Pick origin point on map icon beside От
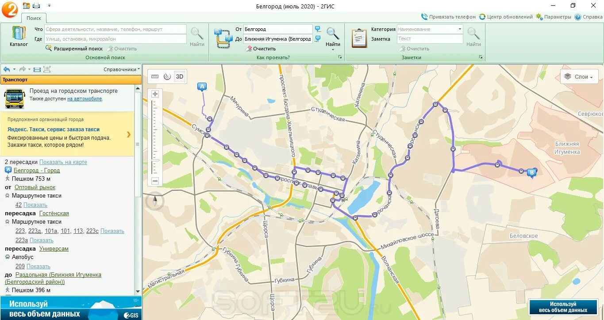 318,29
